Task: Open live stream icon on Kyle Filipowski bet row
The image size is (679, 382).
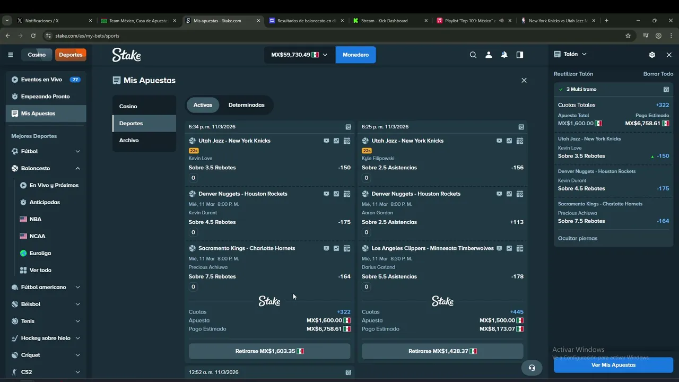Action: [x=499, y=141]
